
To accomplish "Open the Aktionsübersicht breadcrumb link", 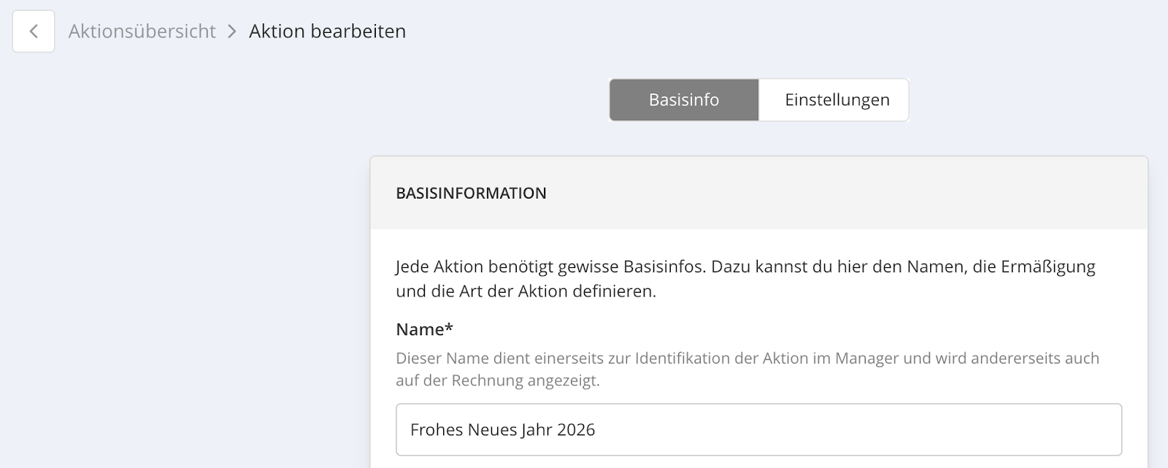I will (x=142, y=31).
